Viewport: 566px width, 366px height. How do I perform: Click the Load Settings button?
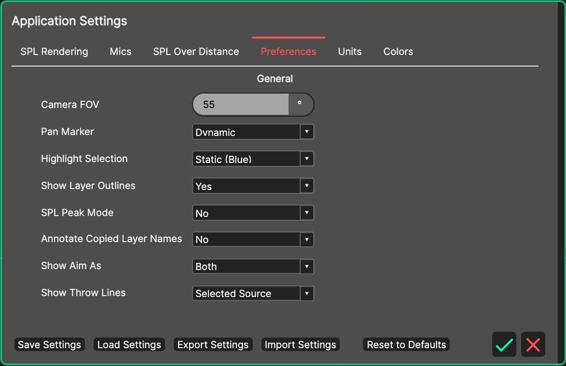[129, 345]
